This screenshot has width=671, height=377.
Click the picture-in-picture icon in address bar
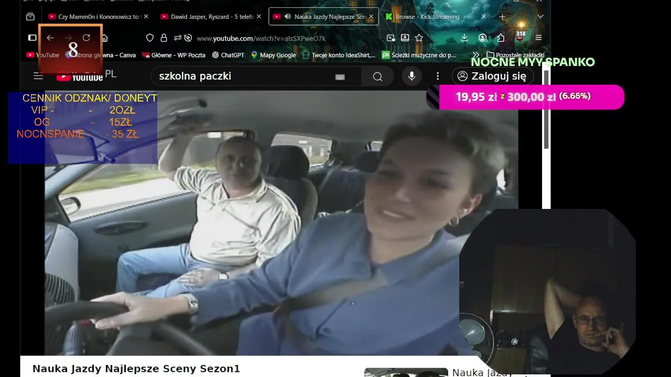tap(391, 38)
